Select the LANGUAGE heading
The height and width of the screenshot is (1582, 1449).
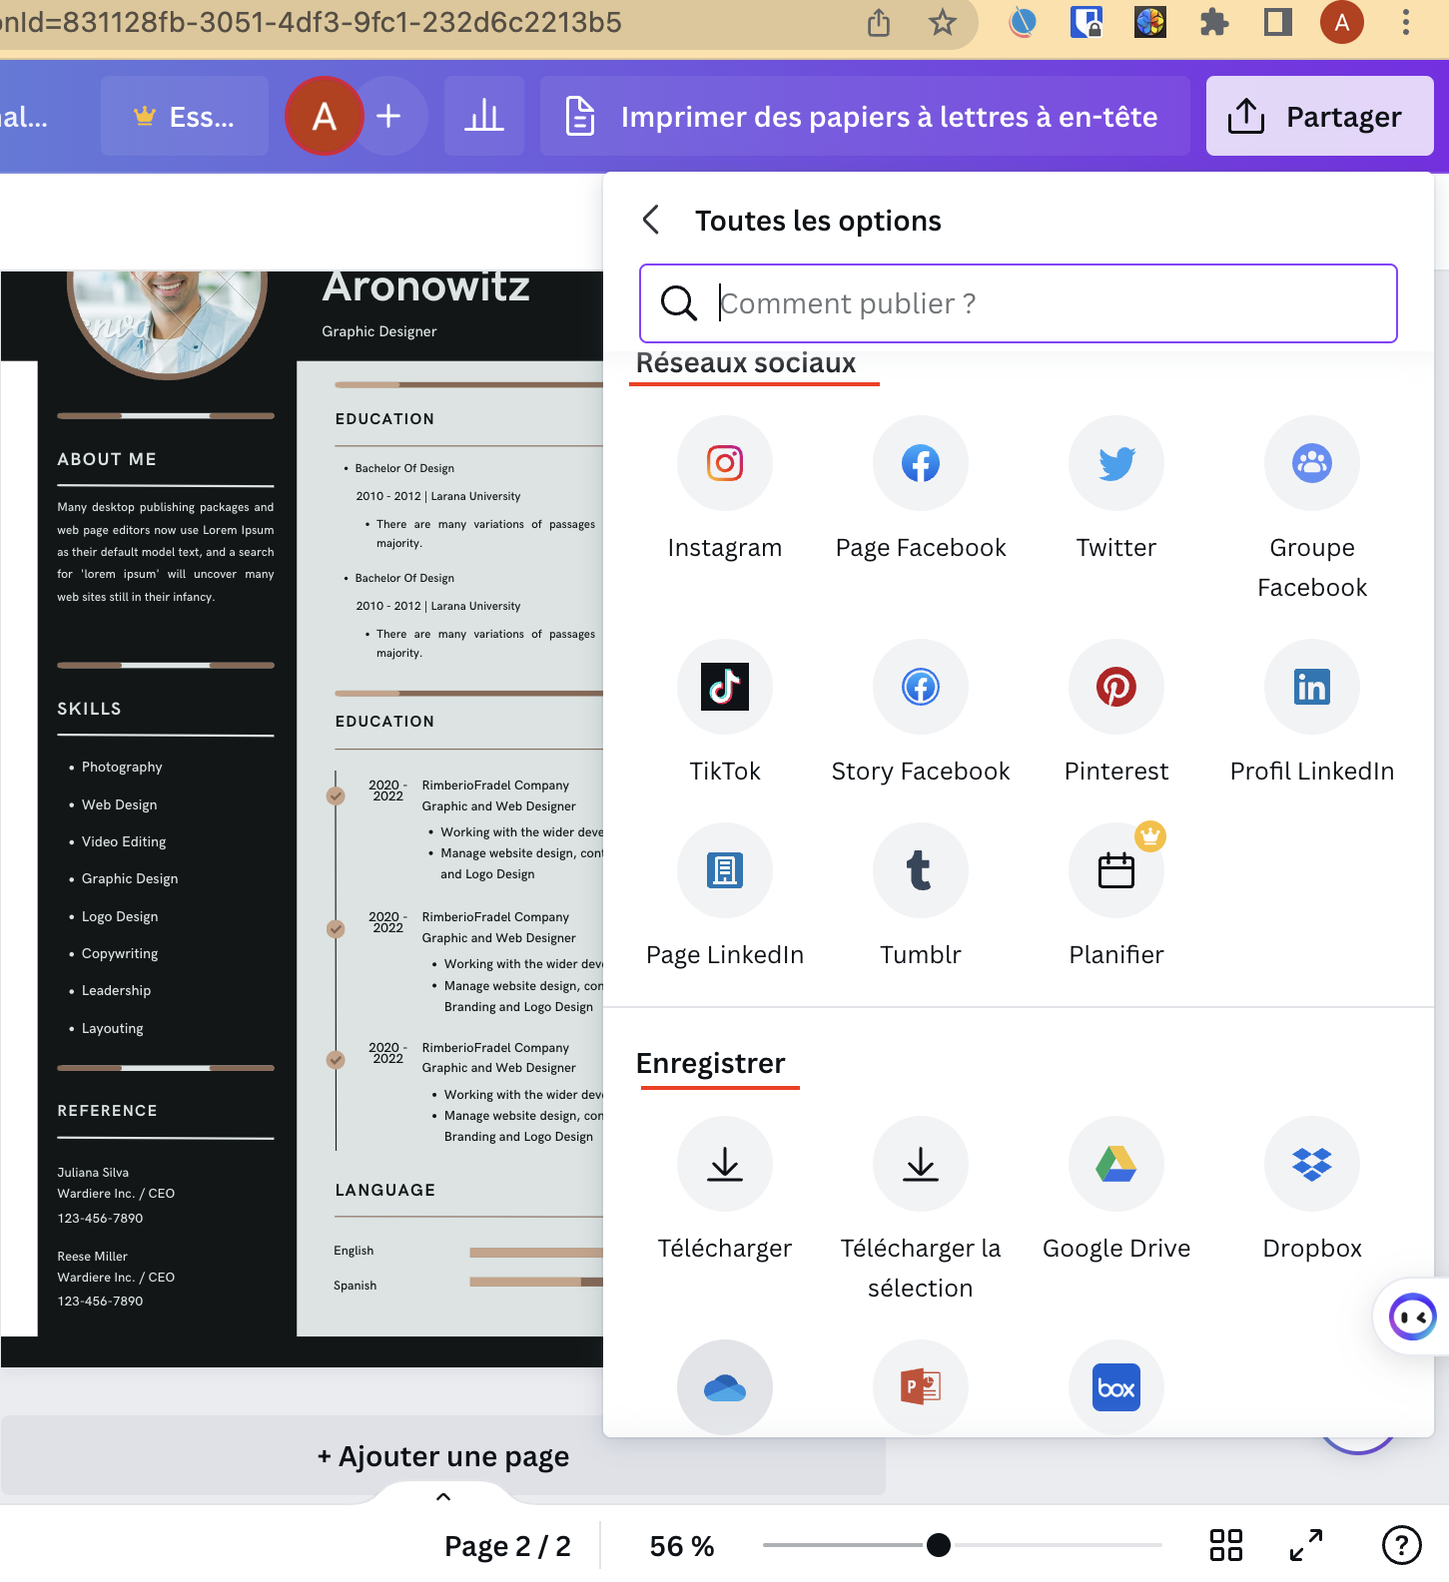point(385,1190)
